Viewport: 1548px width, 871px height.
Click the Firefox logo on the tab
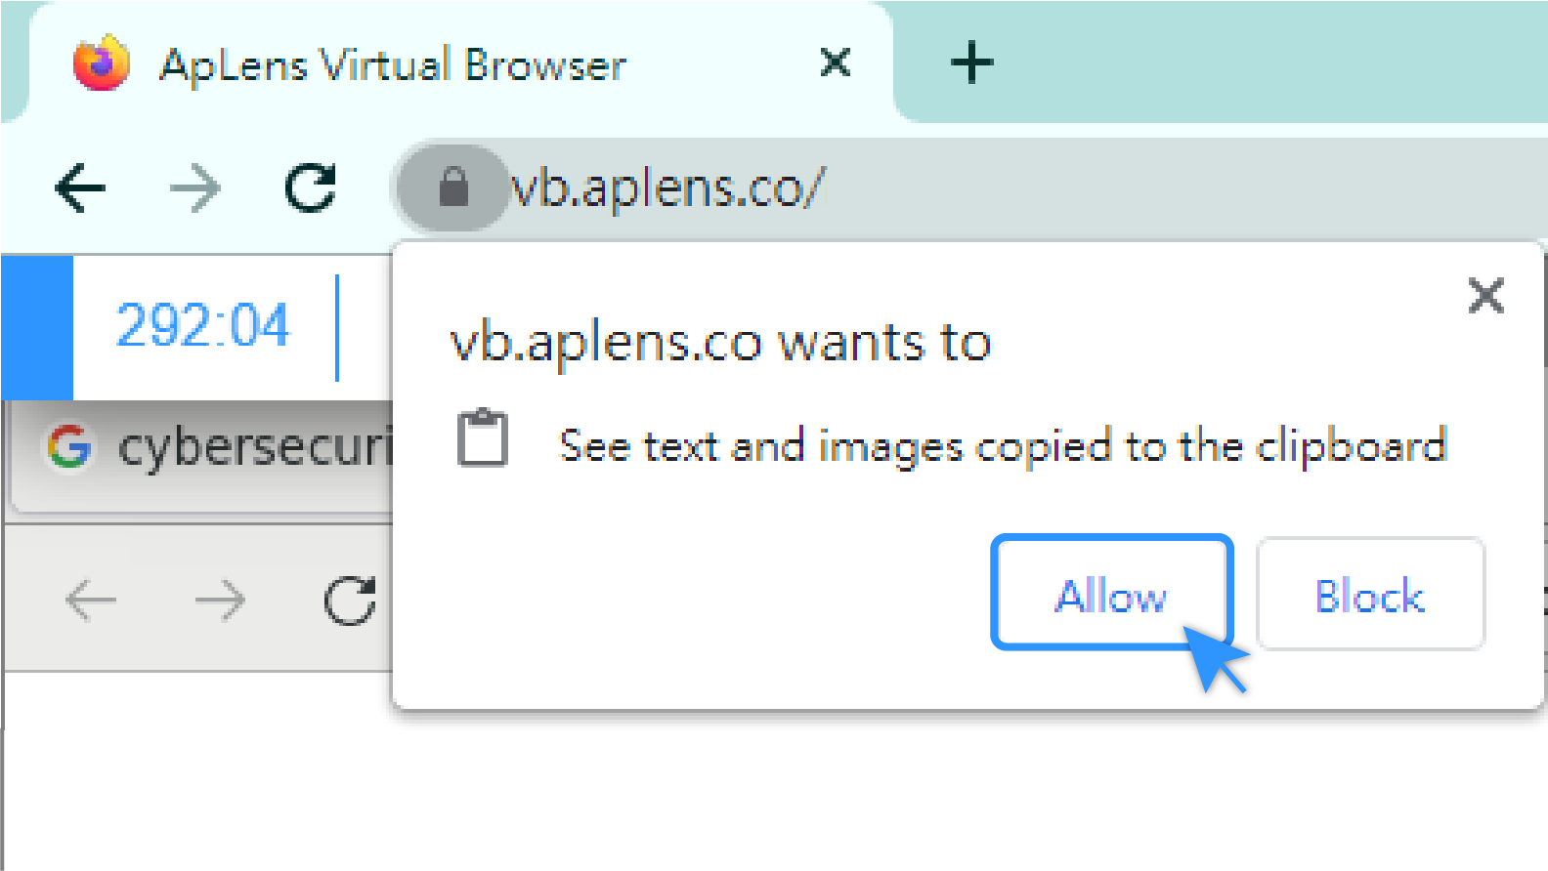point(102,63)
